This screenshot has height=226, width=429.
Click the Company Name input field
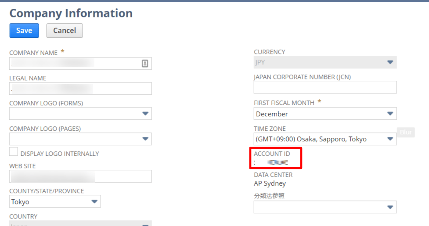(x=80, y=63)
